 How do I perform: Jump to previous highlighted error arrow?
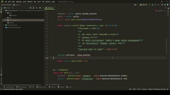[164, 11]
